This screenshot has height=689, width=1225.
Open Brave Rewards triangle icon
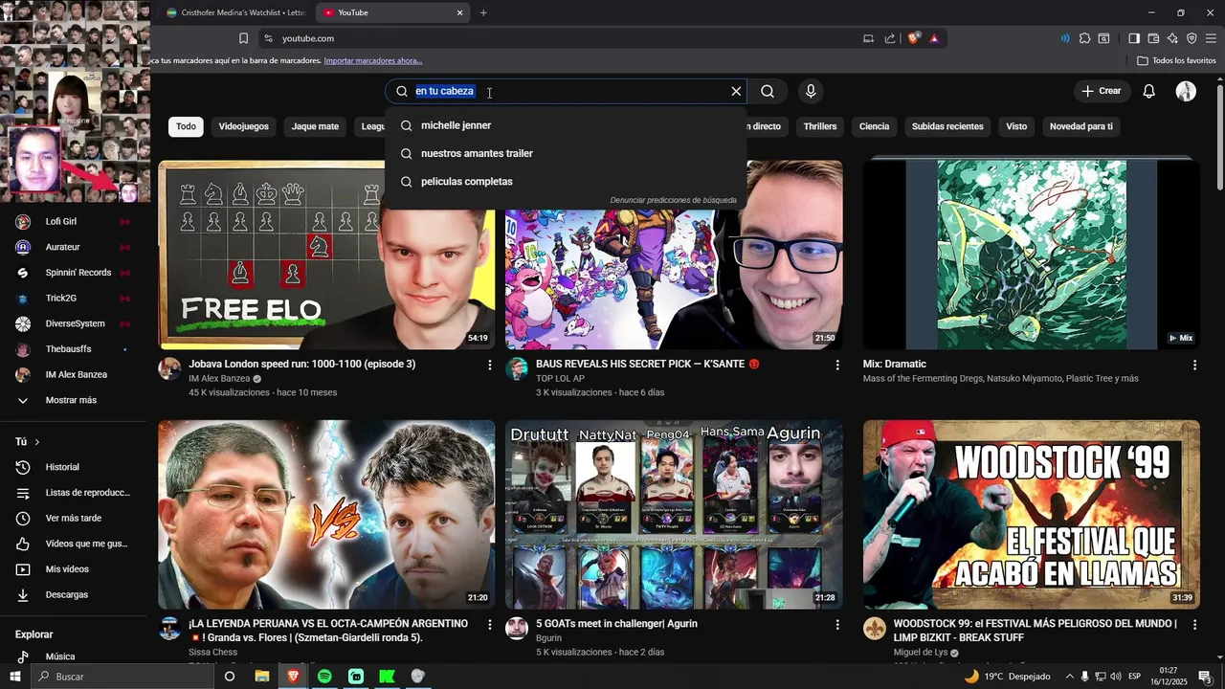[934, 38]
